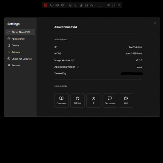Image resolution: width=163 pixels, height=163 pixels.
Task: Open the image mount disc icon
Action: tap(71, 5)
